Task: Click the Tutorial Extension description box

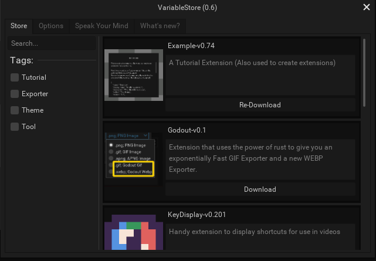Action: tap(260, 75)
